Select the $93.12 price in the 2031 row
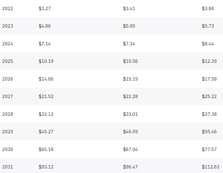223x173 pixels. point(46,167)
